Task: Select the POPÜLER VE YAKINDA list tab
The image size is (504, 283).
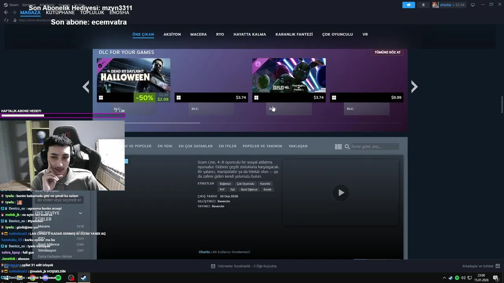Action: 262,146
